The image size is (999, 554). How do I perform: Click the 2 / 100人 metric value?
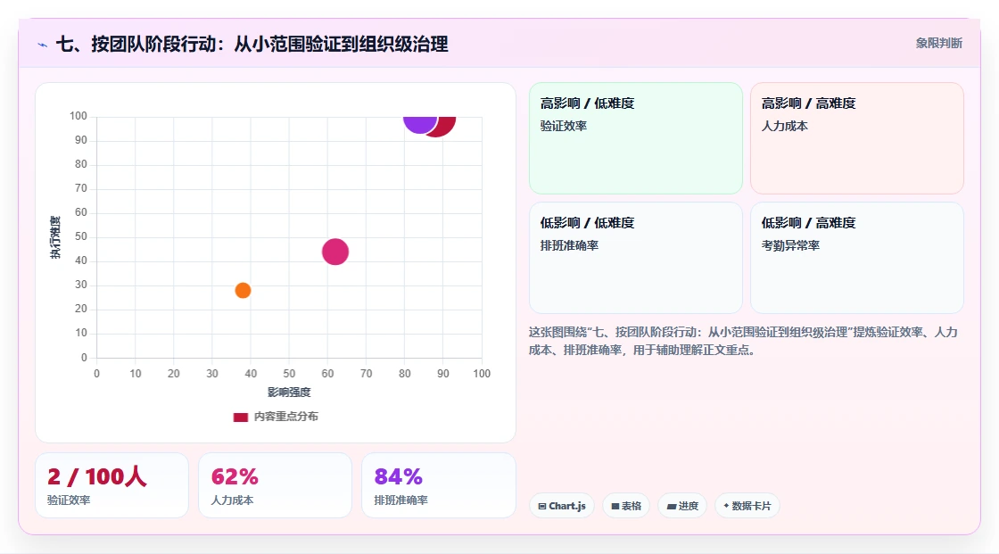click(x=97, y=477)
